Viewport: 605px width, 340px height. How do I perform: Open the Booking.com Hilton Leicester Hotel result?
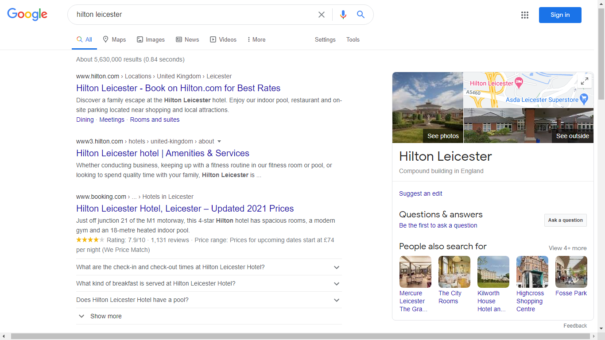[x=185, y=209]
